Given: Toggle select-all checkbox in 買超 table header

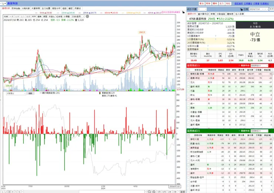Looking at the screenshot, I should coord(188,70).
